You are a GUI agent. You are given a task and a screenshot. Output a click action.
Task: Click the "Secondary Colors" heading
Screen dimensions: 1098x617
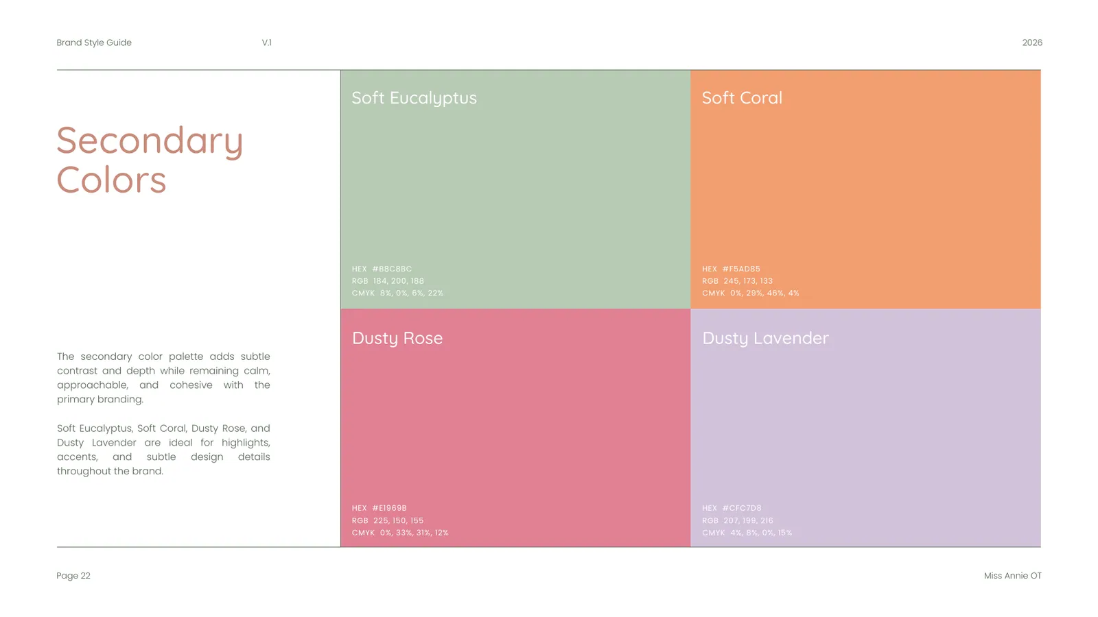coord(150,160)
